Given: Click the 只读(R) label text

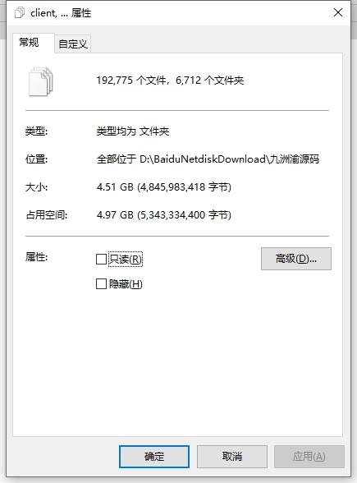Looking at the screenshot, I should [126, 259].
